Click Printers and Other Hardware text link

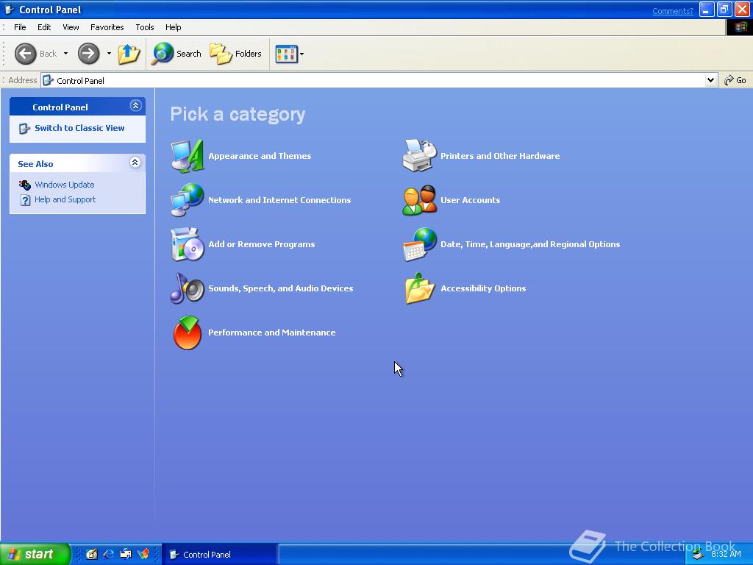500,156
